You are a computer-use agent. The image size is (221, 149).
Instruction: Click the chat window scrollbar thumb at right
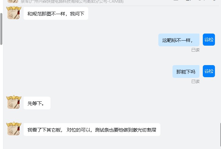220,136
